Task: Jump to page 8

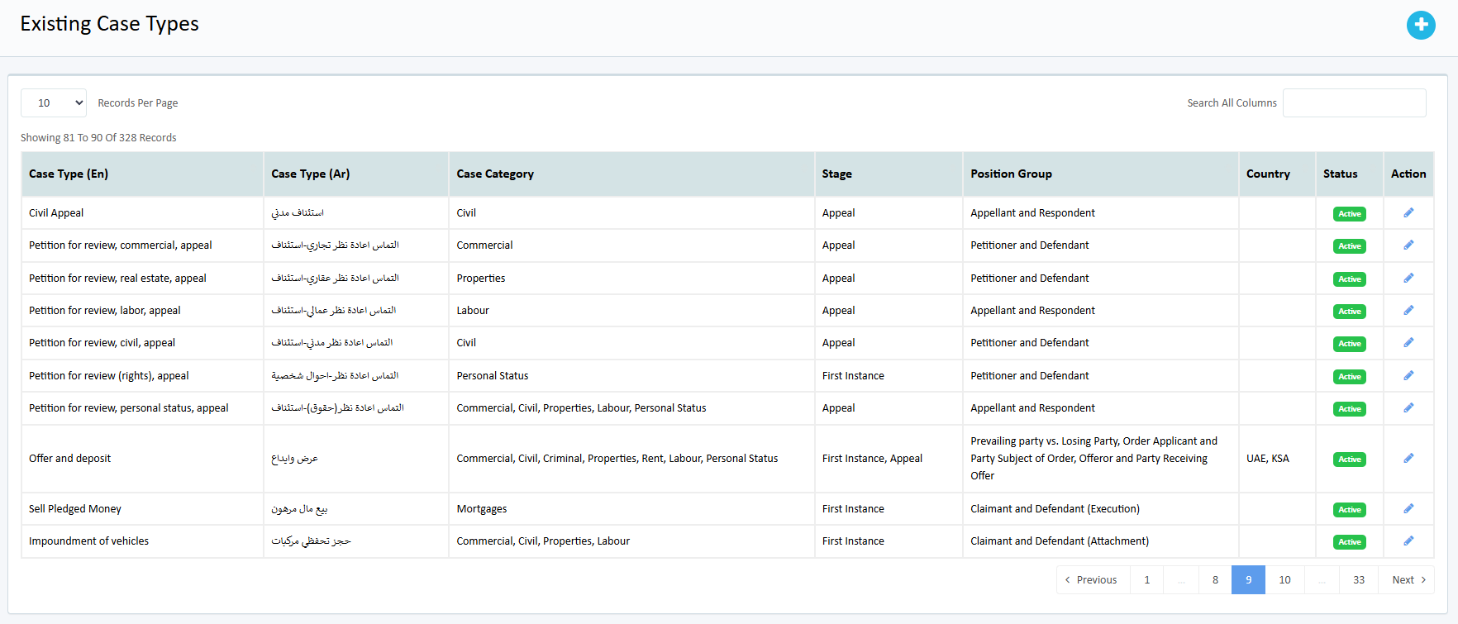Action: pos(1215,580)
